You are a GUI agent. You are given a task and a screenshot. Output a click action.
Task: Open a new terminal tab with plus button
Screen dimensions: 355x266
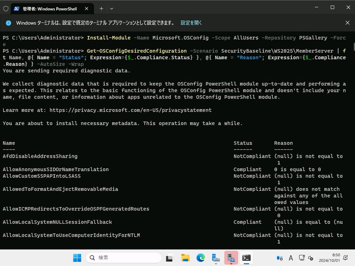[x=101, y=8]
